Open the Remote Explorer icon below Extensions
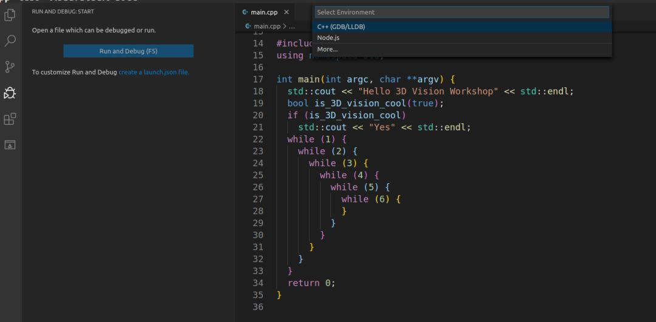The height and width of the screenshot is (322, 656). (10, 145)
